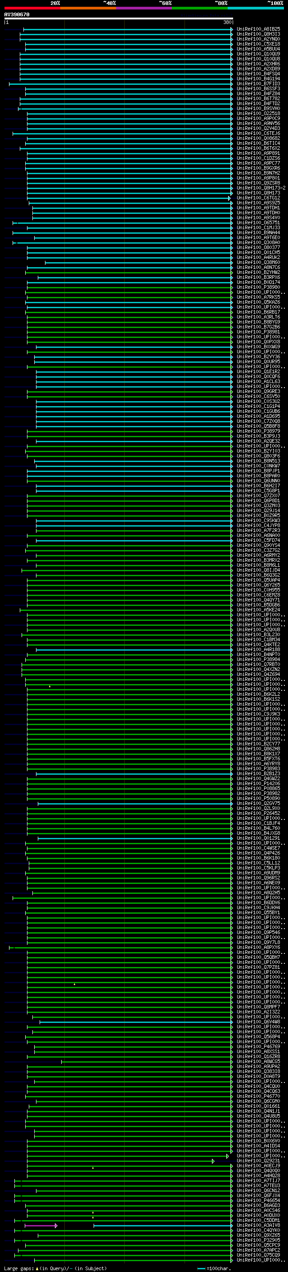Open hit UniRef100_P32905
Image resolution: width=288 pixels, height=1272 pixels.
258,1240
